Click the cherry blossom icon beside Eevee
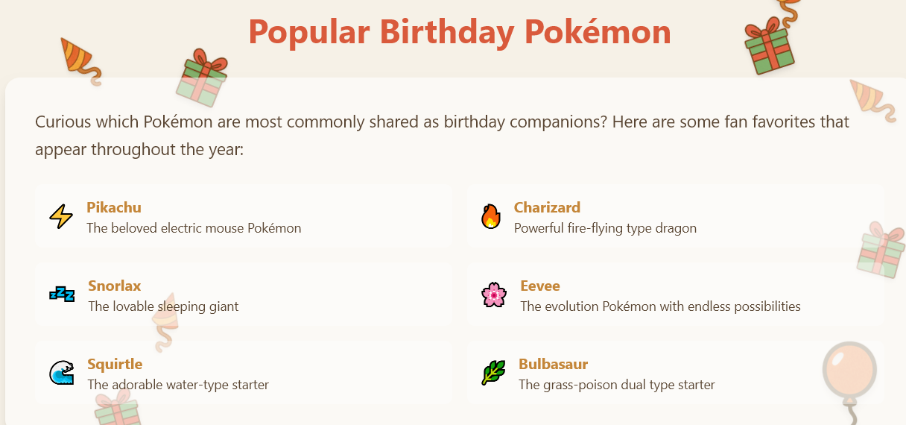The height and width of the screenshot is (425, 906). [x=494, y=295]
